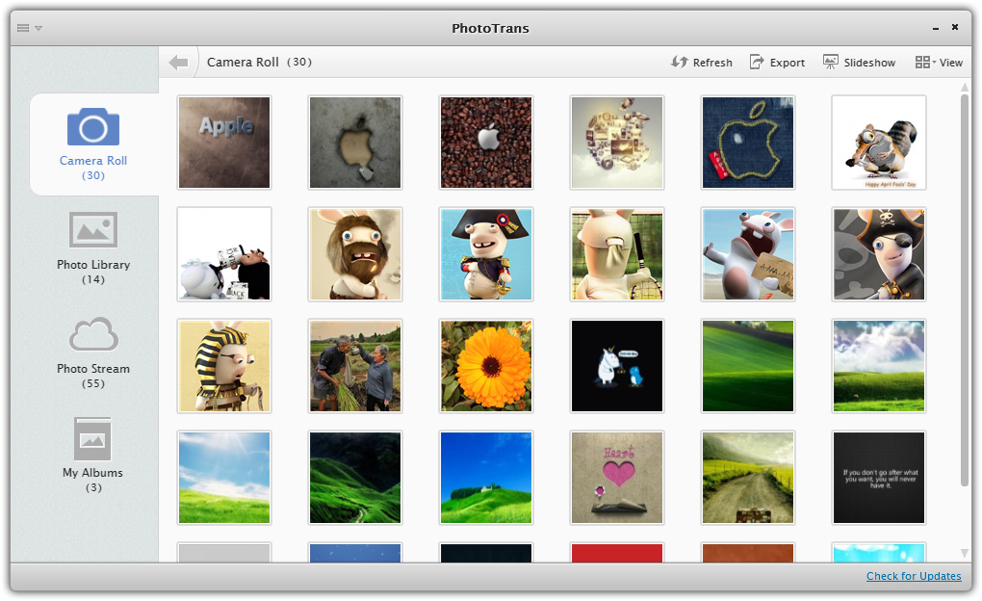Select the partially visible red thumbnail
Viewport: 982px width, 601px height.
[617, 552]
